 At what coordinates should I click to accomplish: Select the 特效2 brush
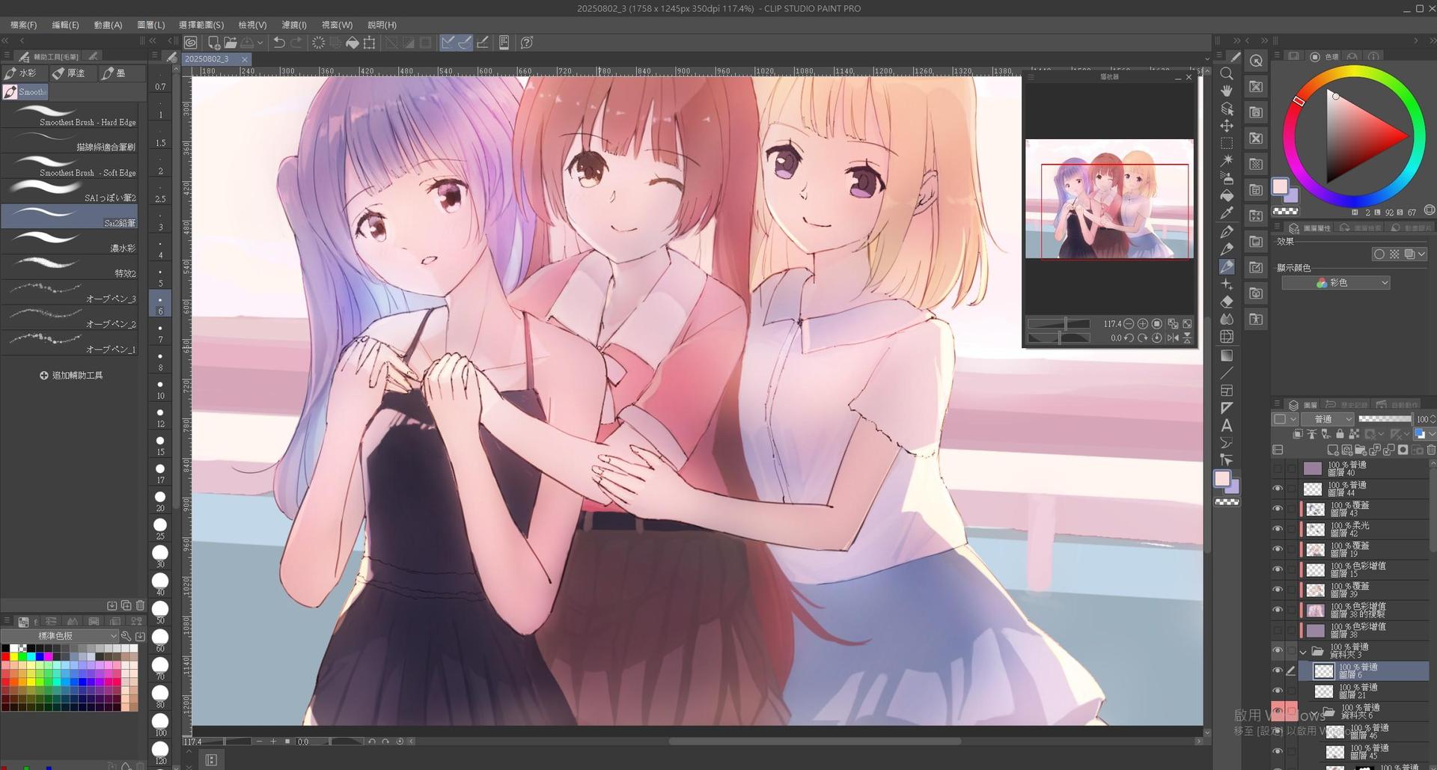pyautogui.click(x=70, y=267)
